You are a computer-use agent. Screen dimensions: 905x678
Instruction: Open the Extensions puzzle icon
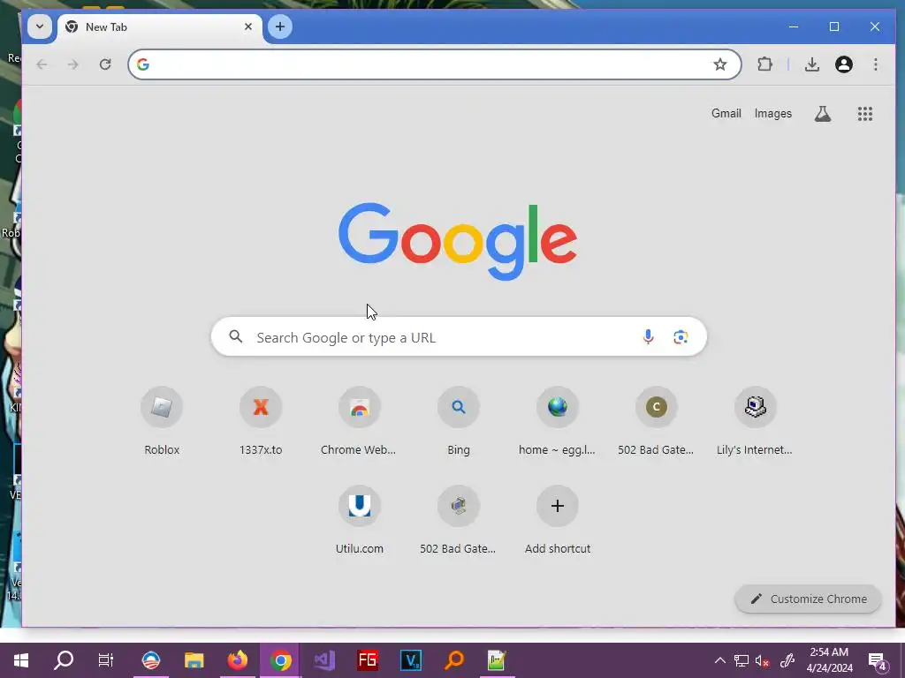[764, 64]
